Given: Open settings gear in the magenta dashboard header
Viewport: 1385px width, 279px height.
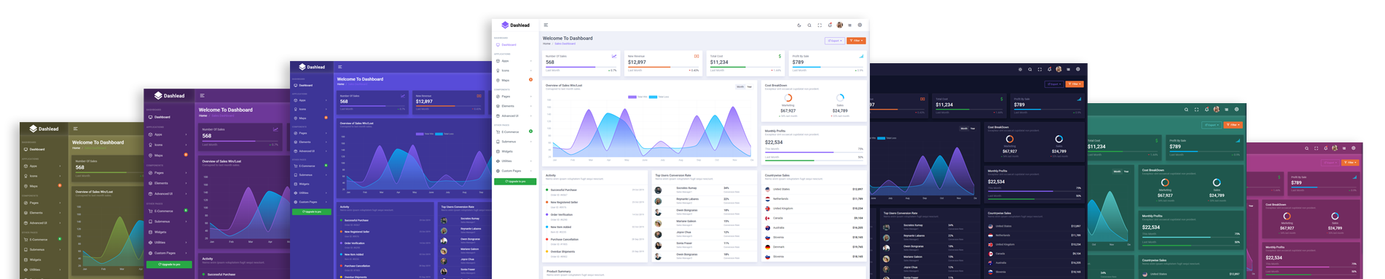Looking at the screenshot, I should click(x=1354, y=148).
